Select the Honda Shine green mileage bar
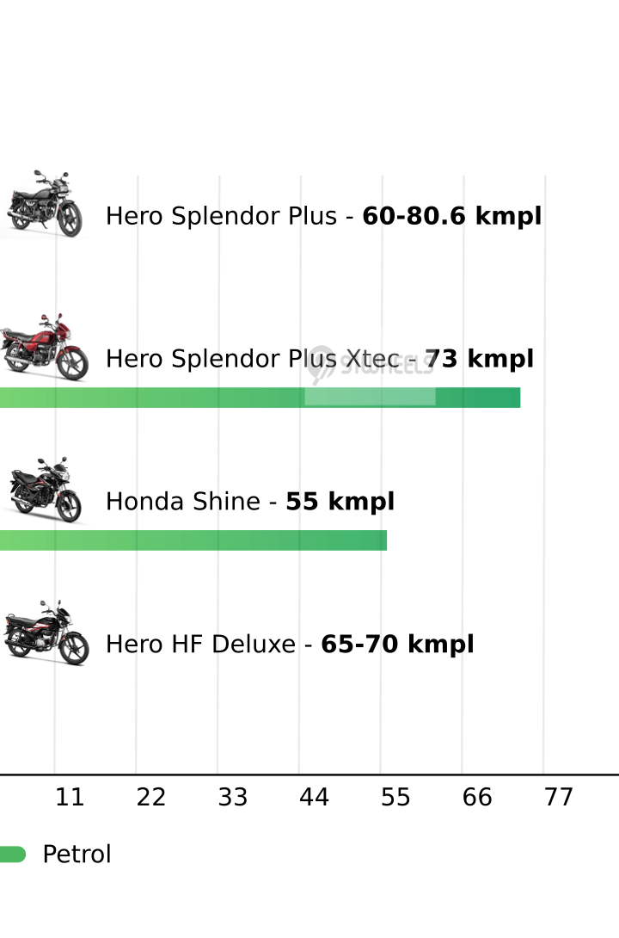Viewport: 619px width, 938px height. click(193, 540)
